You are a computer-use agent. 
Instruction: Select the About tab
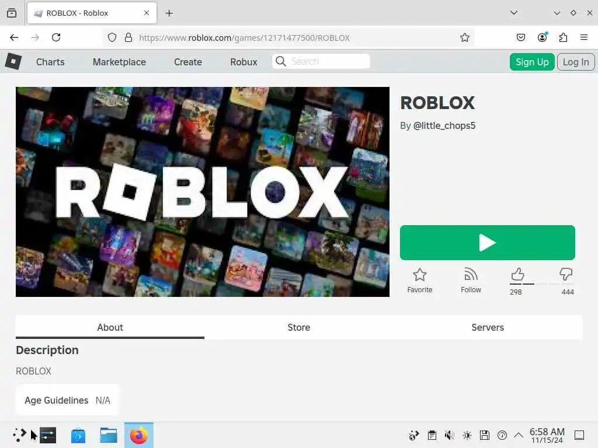110,327
